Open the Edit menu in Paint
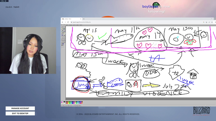 coord(64,25)
